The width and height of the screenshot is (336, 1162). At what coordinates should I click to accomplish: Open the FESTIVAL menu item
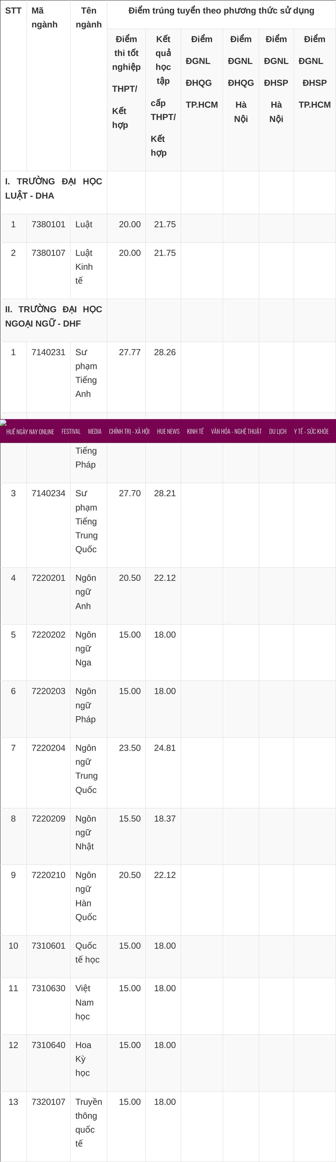71,432
